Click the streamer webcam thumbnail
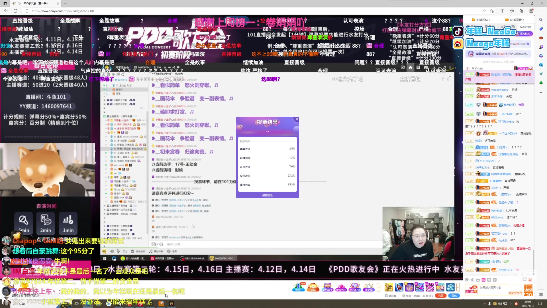Image resolution: width=547 pixels, height=308 pixels. [418, 234]
